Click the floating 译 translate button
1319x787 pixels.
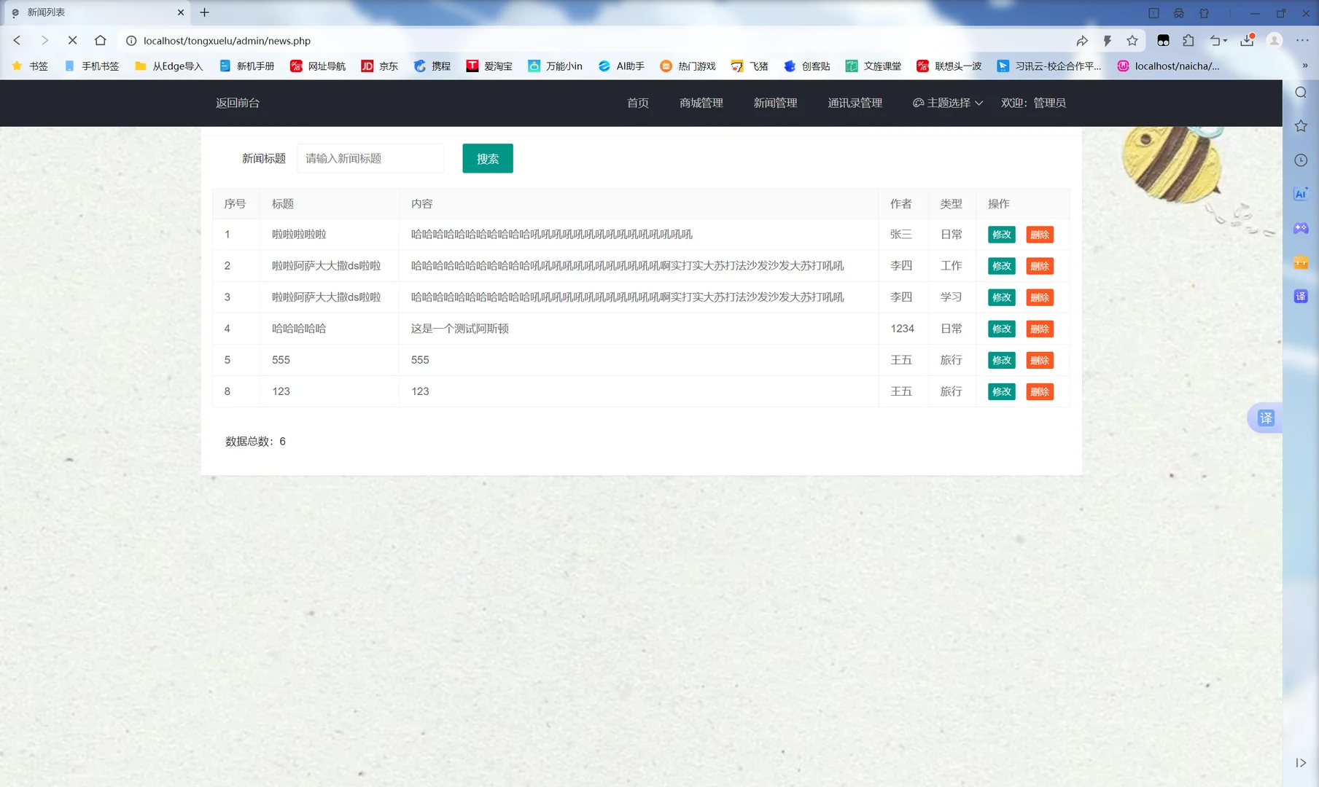pyautogui.click(x=1267, y=418)
